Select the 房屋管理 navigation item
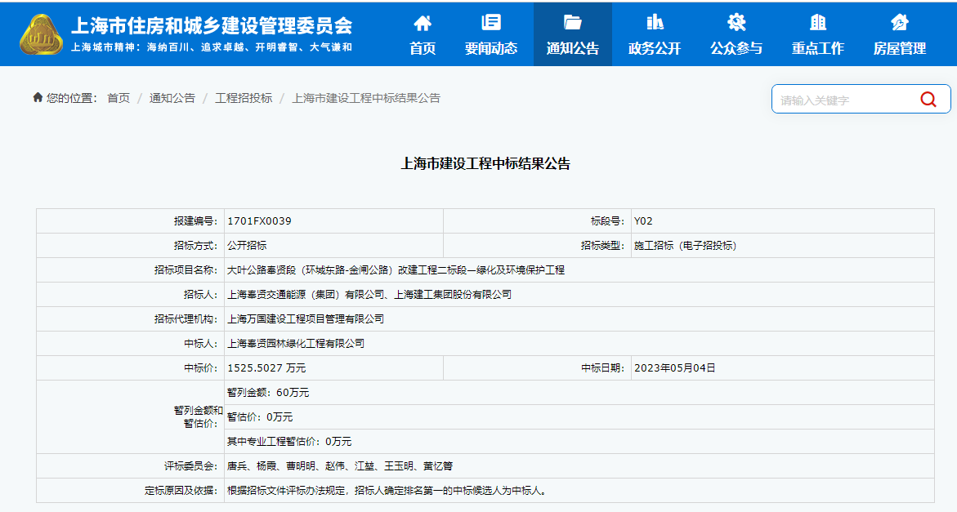This screenshot has height=512, width=957. [899, 48]
